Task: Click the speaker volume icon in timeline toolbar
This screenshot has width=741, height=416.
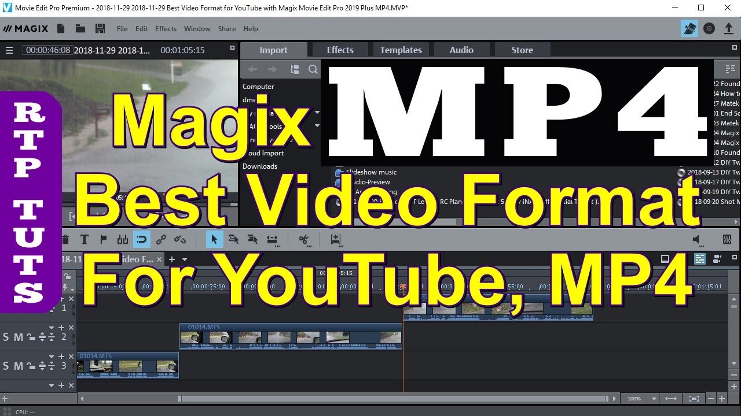Action: (696, 239)
